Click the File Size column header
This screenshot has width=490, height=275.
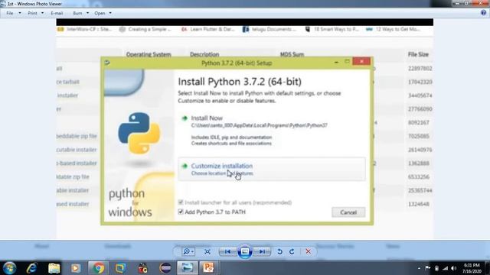click(x=418, y=54)
